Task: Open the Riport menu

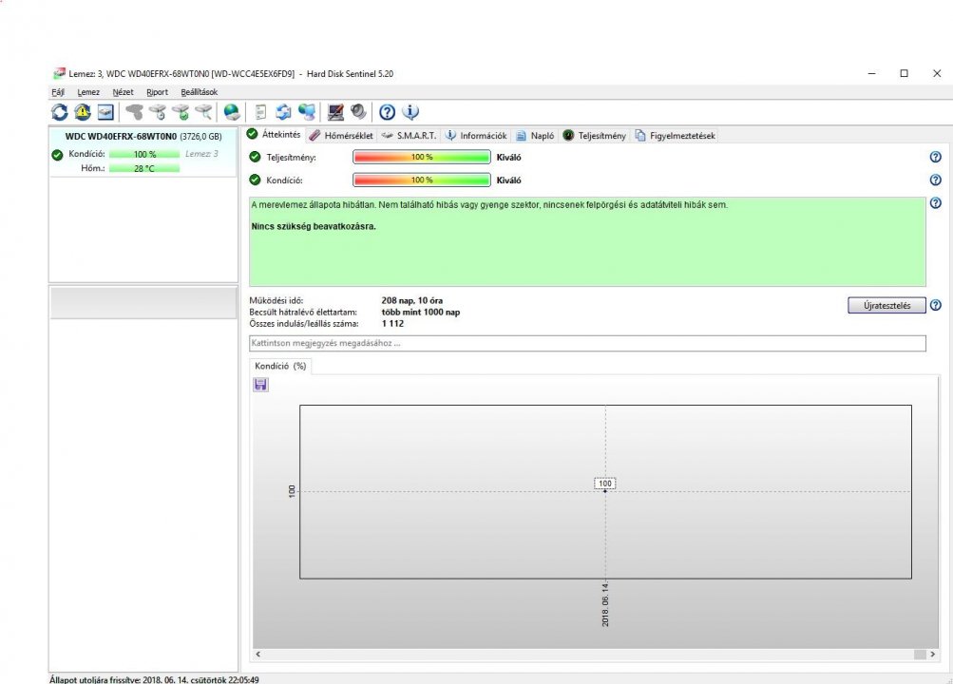Action: click(x=157, y=92)
